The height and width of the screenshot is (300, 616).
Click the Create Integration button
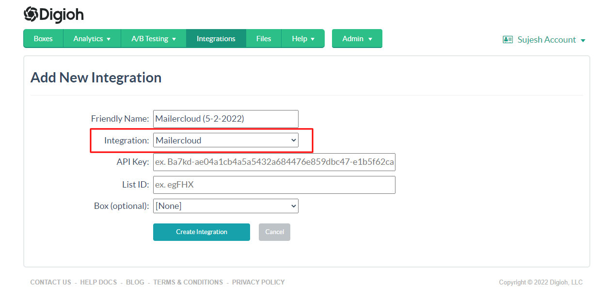click(x=202, y=232)
